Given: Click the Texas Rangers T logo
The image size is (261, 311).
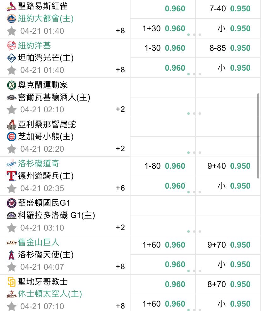Looking at the screenshot, I should pos(11,176).
